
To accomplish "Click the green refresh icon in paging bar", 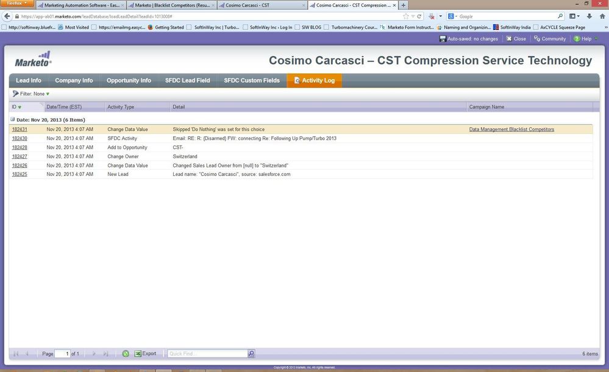I will point(126,354).
